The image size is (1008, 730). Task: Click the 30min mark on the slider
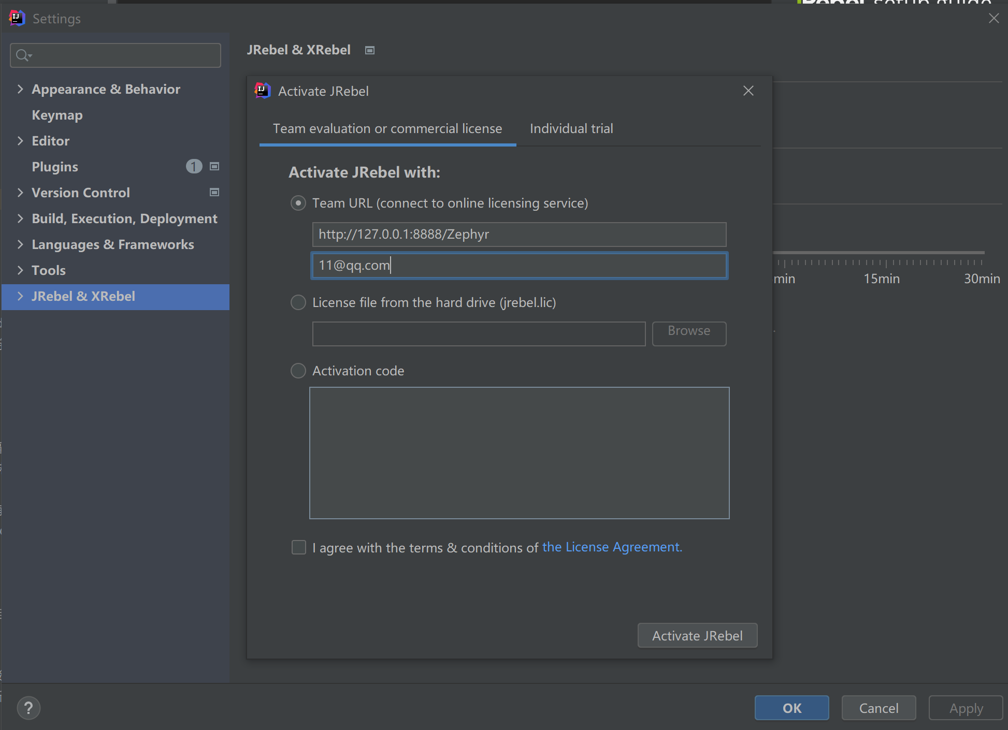[x=982, y=279]
